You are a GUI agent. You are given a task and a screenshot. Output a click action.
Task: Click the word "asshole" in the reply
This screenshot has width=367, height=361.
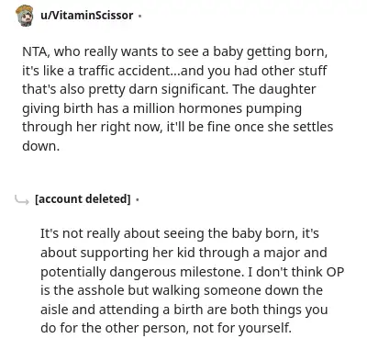pyautogui.click(x=100, y=290)
